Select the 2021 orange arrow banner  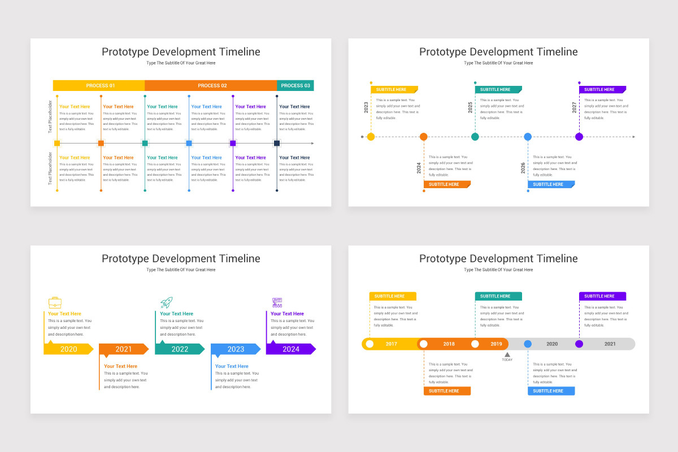(123, 349)
